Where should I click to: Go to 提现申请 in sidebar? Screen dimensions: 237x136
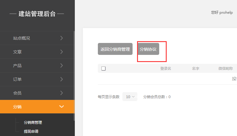(x=31, y=131)
